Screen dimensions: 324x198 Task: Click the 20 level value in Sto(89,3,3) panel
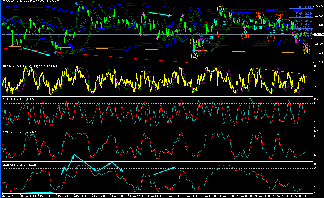click(315, 187)
